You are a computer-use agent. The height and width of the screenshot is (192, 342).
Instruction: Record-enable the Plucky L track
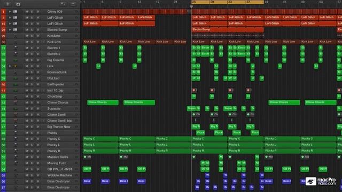[x=38, y=145]
